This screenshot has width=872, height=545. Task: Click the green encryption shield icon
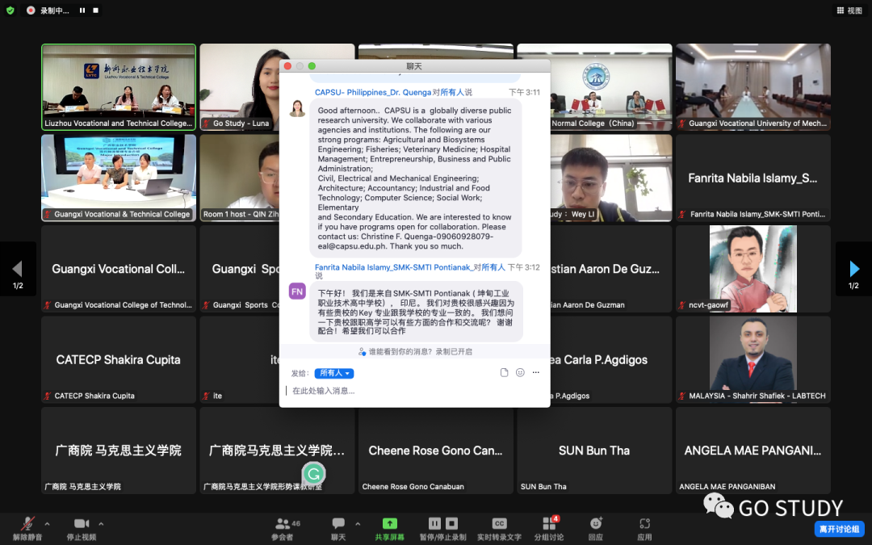(x=10, y=10)
